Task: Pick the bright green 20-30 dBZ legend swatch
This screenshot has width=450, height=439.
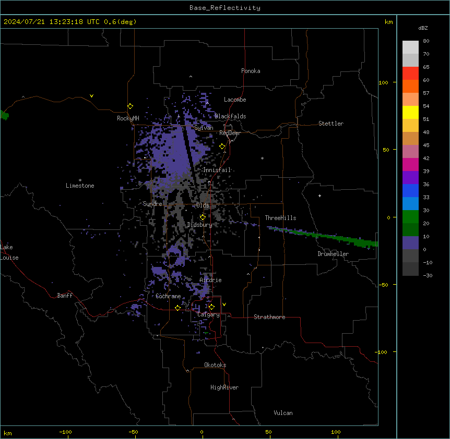Action: point(410,217)
